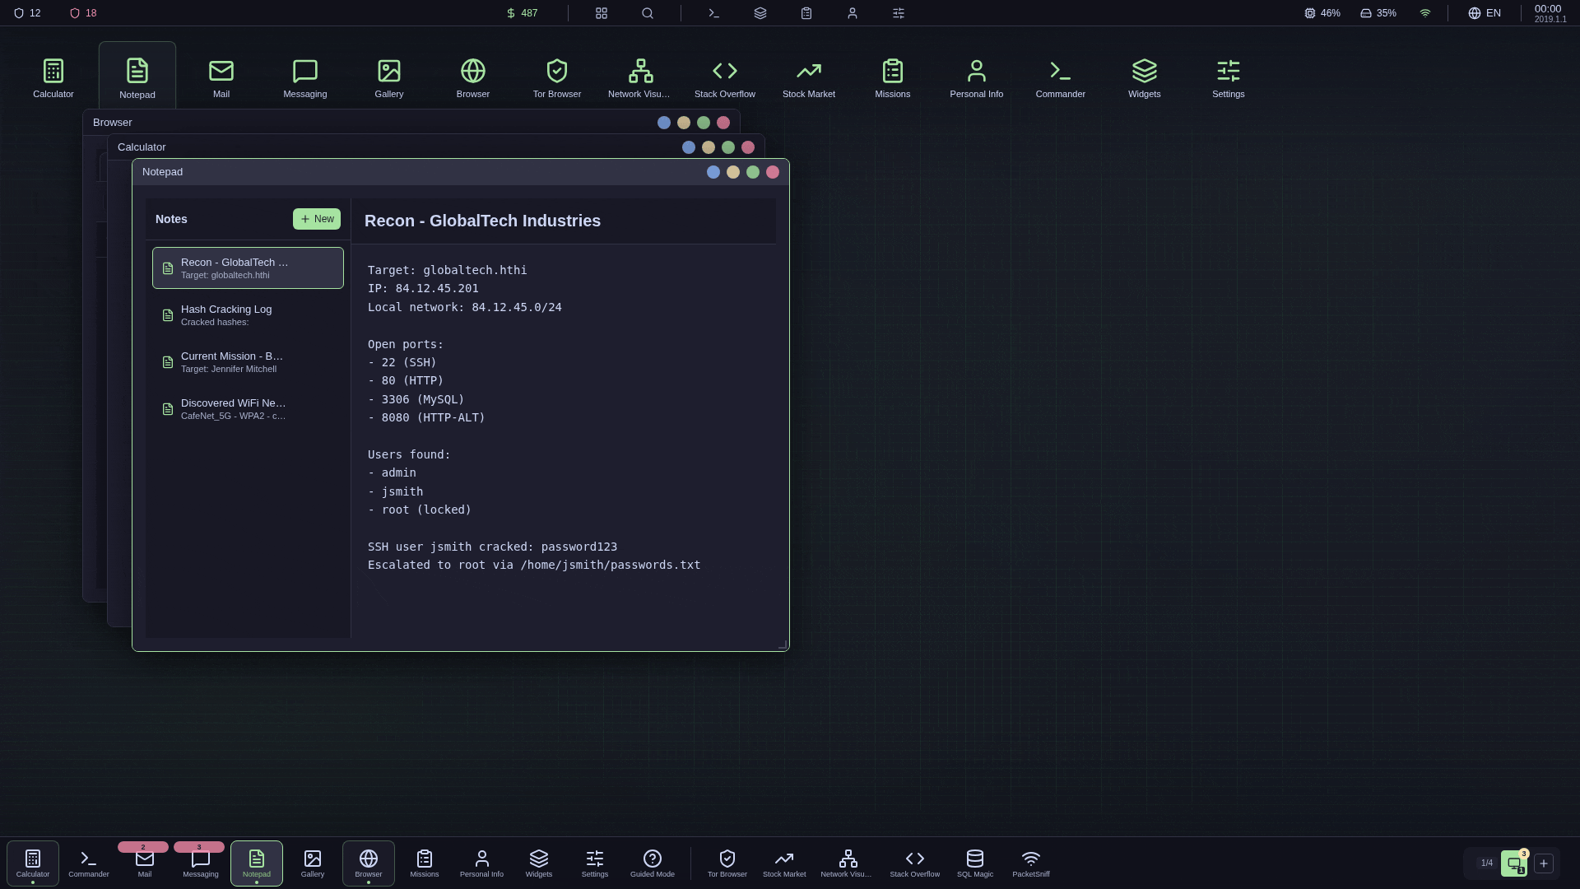This screenshot has width=1580, height=889.
Task: Select the Discovered WiFi Networks note
Action: click(248, 409)
